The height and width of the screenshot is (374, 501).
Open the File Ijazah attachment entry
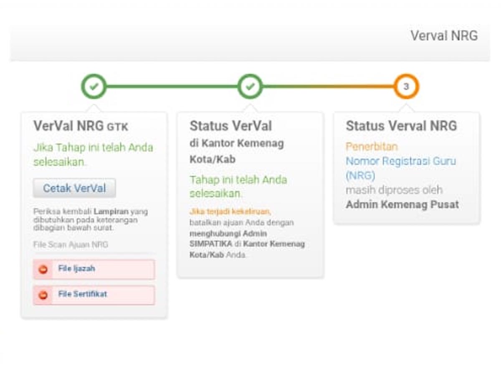coord(94,269)
